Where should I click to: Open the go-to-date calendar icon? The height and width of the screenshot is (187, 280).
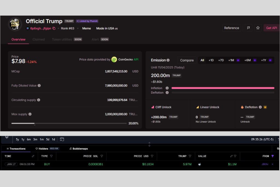pos(62,139)
